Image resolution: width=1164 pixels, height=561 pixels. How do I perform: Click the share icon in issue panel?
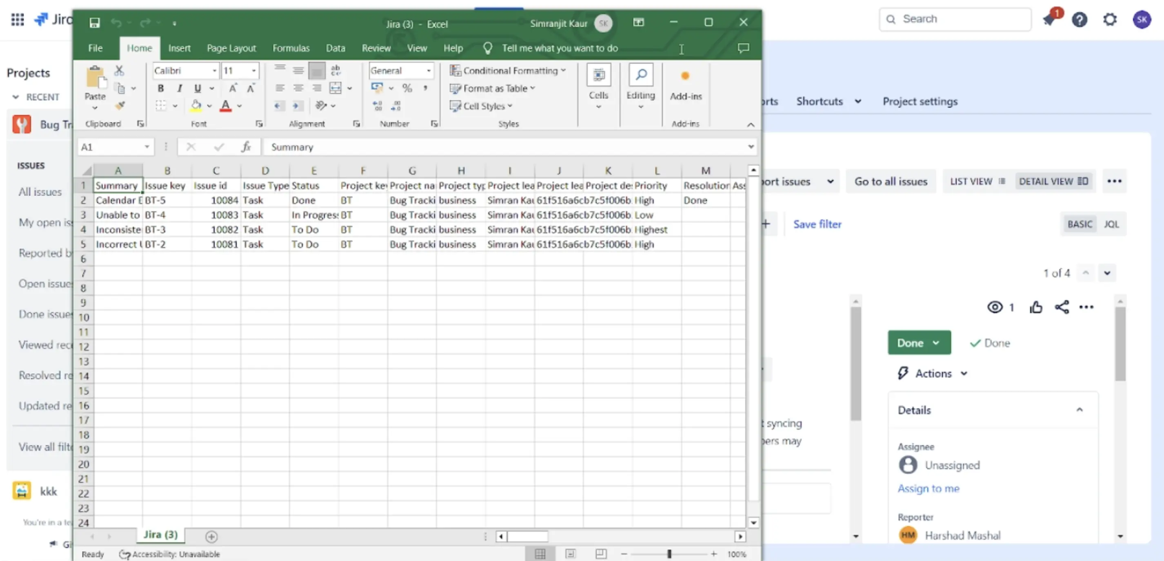pyautogui.click(x=1062, y=307)
